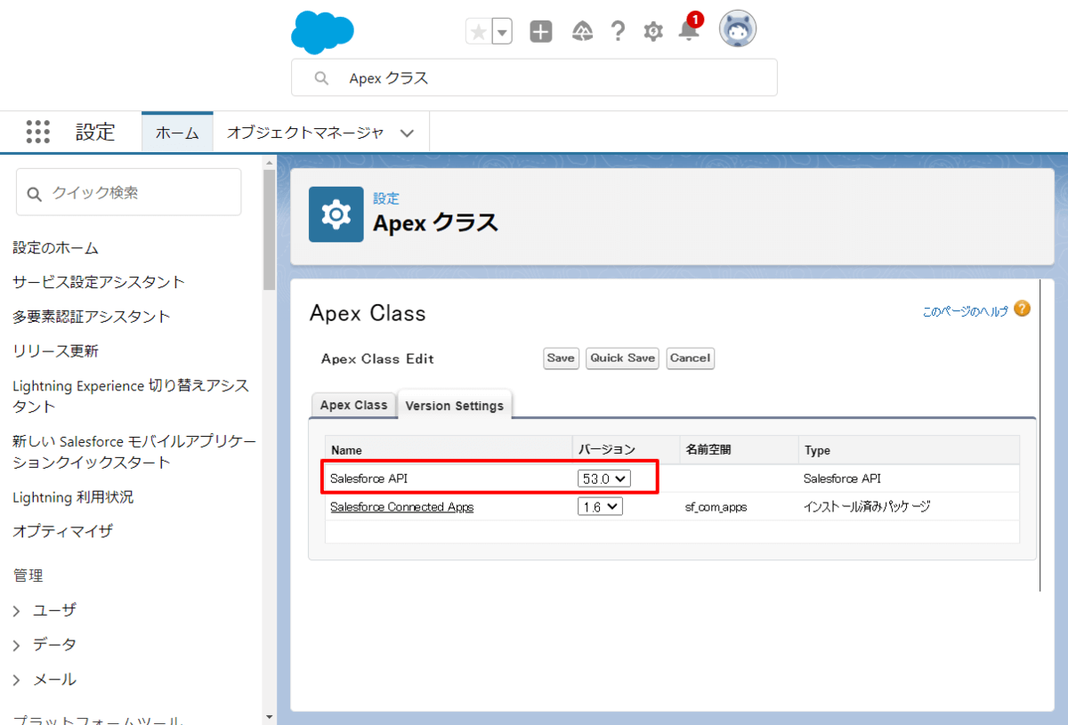Open the favorites list dropdown arrow

(x=502, y=32)
